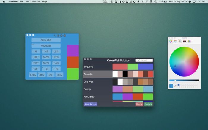Select the Color Palettes tab in Colors panel

coord(180,41)
